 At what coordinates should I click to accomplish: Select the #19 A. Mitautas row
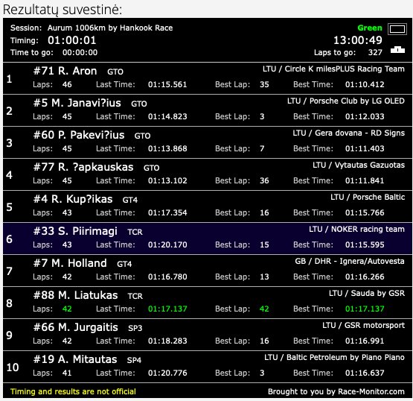coord(208,367)
